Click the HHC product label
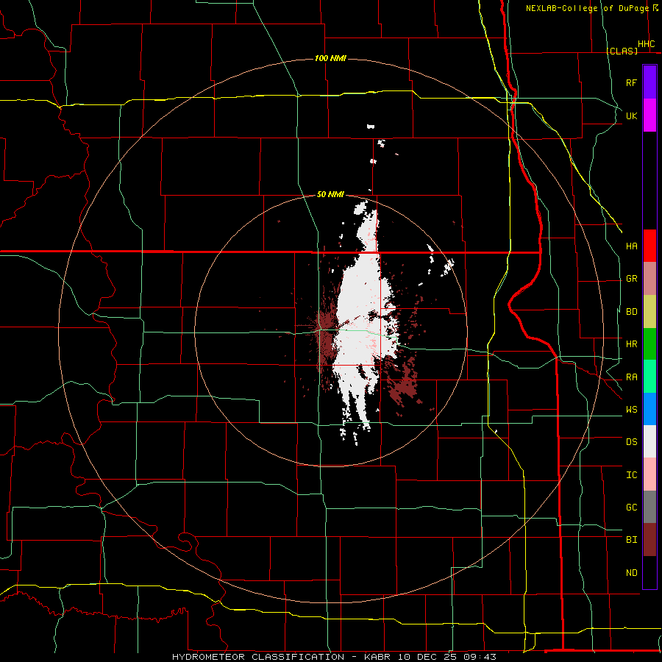662x662 pixels. point(647,44)
